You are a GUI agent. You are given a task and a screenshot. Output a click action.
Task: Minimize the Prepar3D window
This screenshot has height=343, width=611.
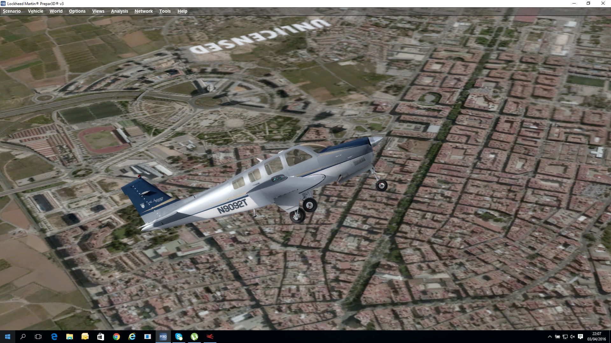pos(574,3)
